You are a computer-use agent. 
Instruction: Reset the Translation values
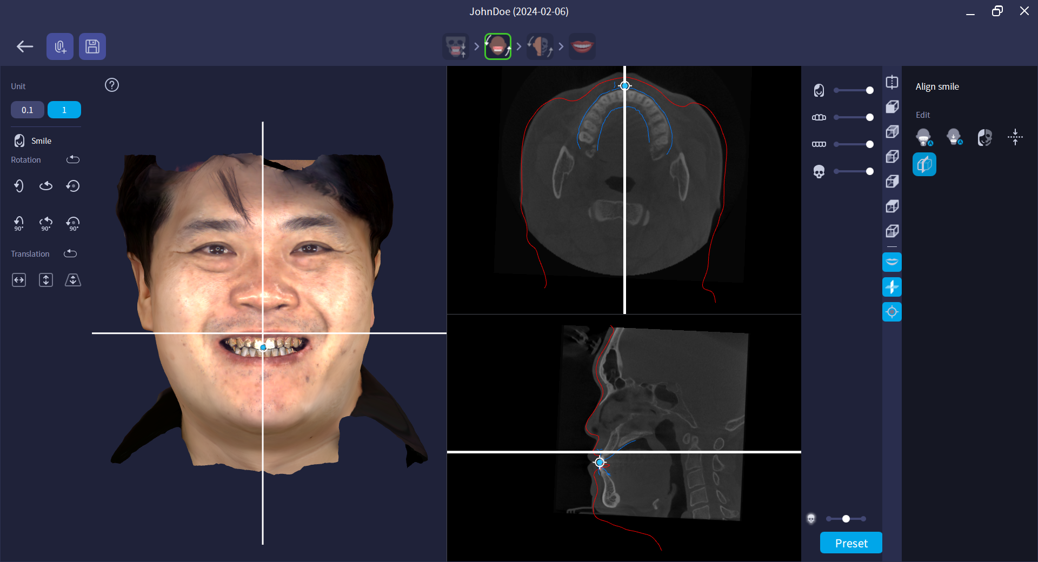(x=71, y=254)
